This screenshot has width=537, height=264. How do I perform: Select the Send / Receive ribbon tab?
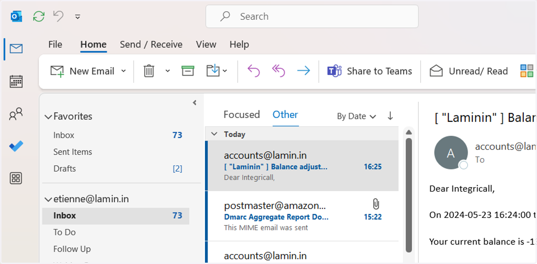151,45
